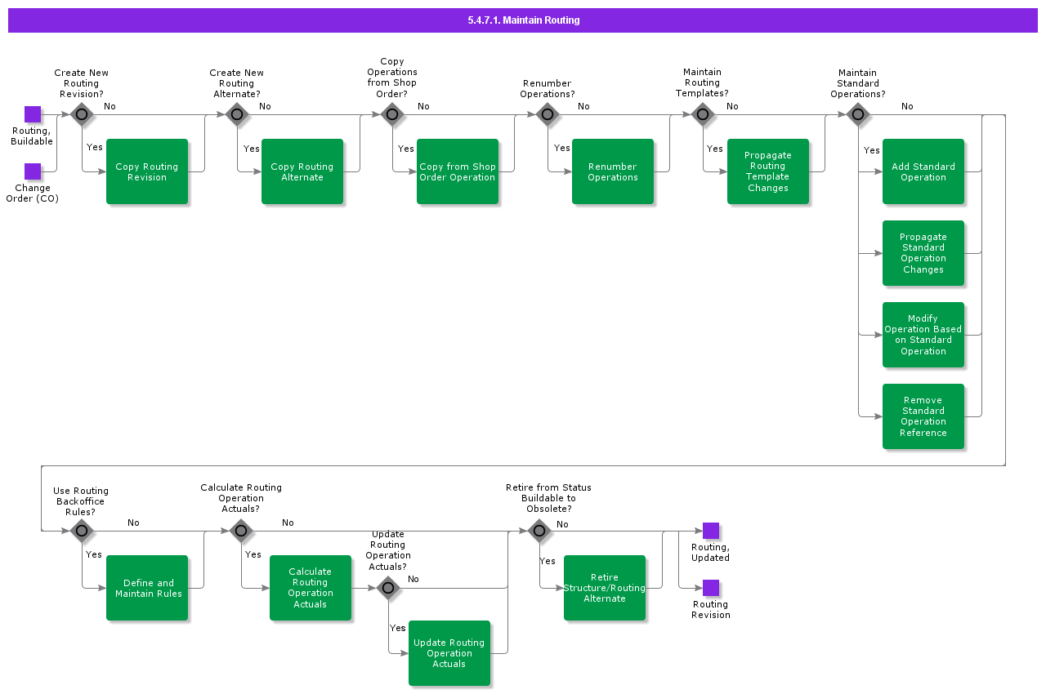
Task: Click No label beside Maintain Standard Operations gateway
Action: pos(907,106)
